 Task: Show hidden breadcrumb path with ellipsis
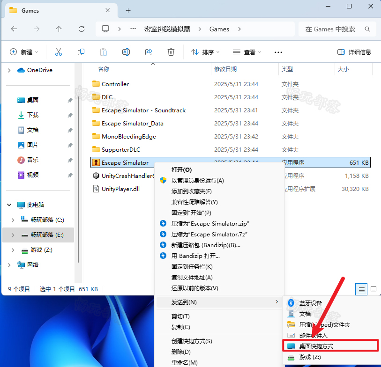[133, 29]
